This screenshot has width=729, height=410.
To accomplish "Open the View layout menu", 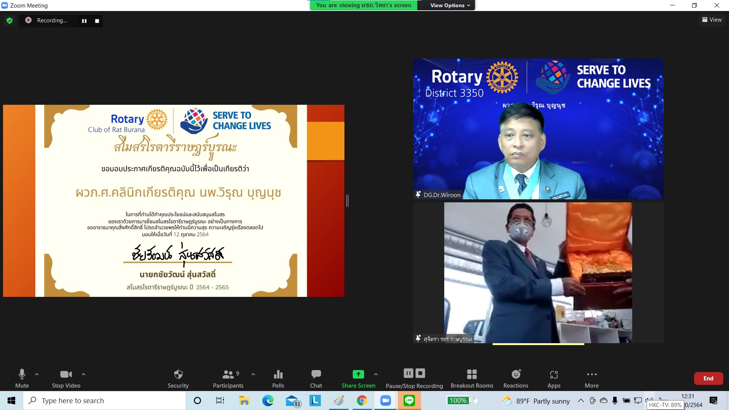I will coord(712,20).
